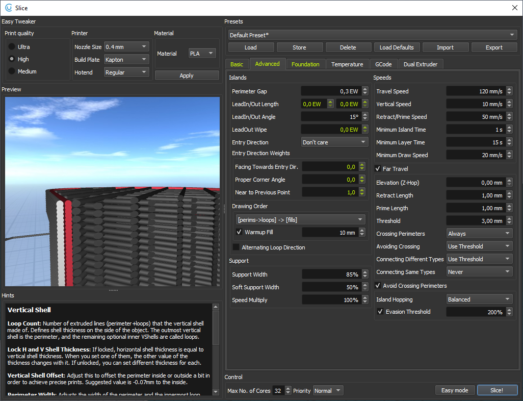
Task: Adjust the Retract/Prime Speed spinner
Action: click(509, 117)
